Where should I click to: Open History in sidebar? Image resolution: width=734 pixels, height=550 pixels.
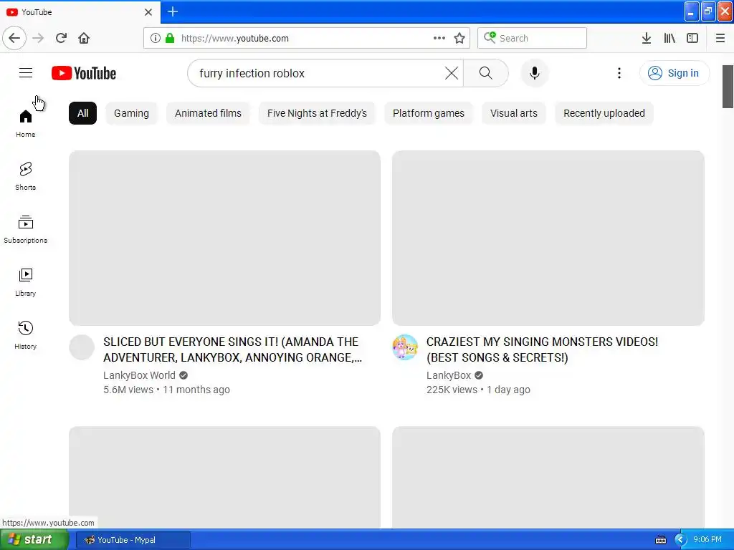[x=25, y=335]
